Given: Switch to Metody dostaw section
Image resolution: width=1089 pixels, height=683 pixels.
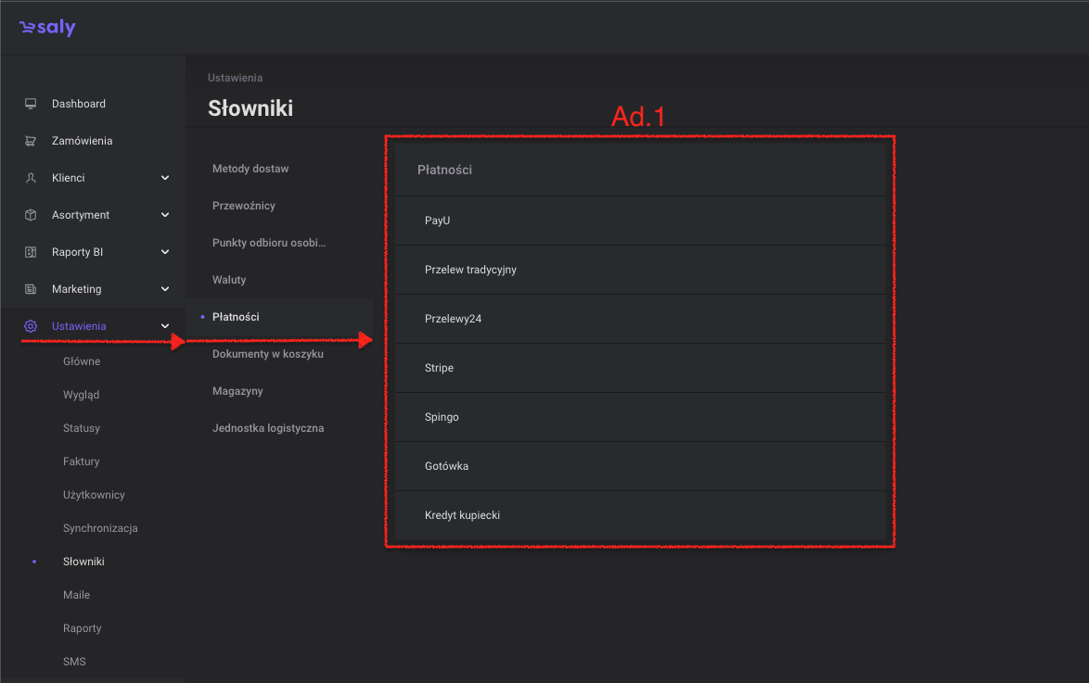Looking at the screenshot, I should [x=250, y=169].
